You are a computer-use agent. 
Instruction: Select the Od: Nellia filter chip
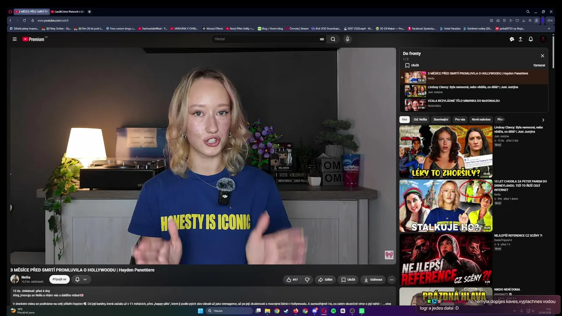click(420, 119)
